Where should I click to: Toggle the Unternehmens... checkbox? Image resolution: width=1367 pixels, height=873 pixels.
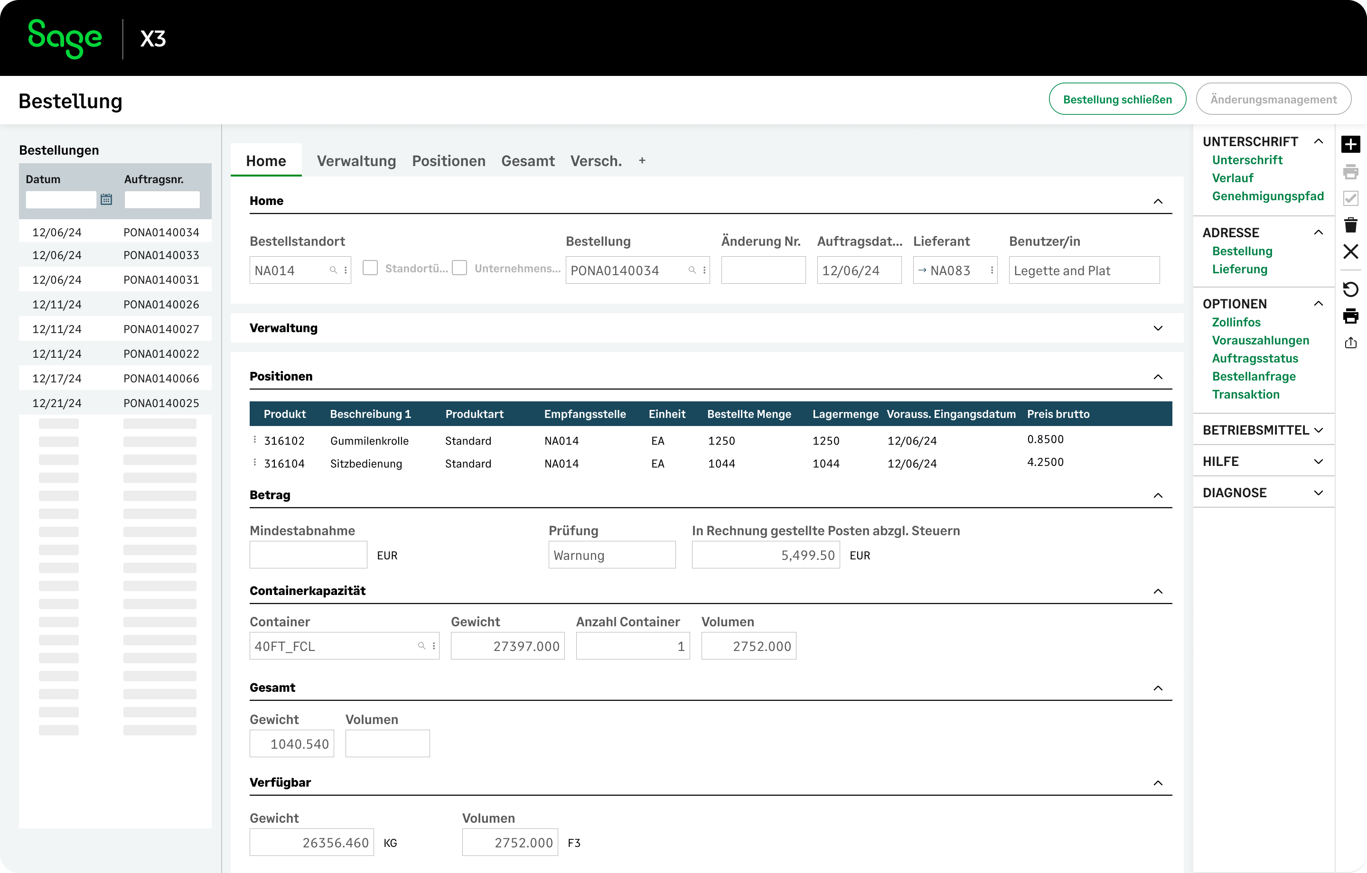(459, 268)
